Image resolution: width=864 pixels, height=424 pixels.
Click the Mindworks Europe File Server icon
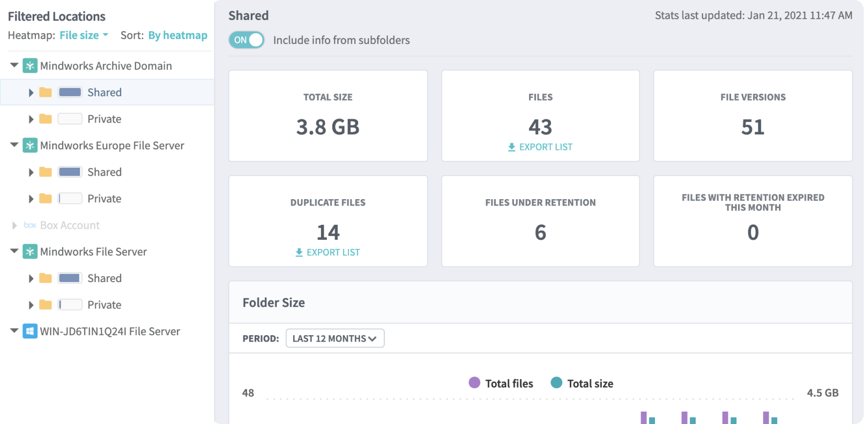click(30, 146)
